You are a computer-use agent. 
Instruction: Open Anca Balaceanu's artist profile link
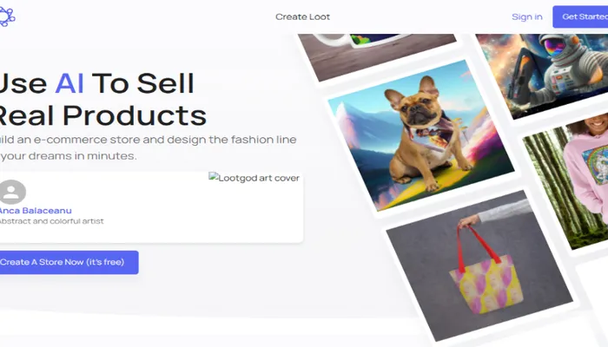(x=36, y=210)
